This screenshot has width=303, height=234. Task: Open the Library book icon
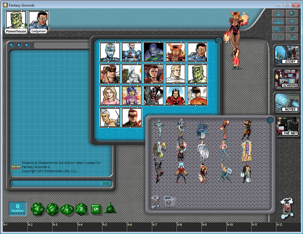[x=292, y=21]
